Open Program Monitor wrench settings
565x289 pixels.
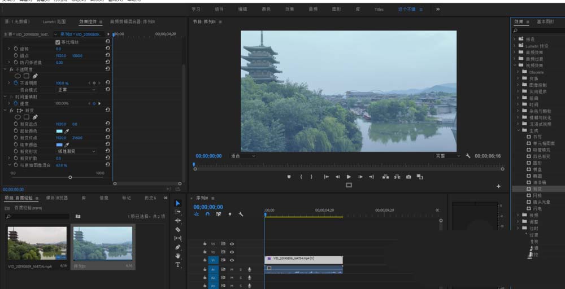point(468,156)
